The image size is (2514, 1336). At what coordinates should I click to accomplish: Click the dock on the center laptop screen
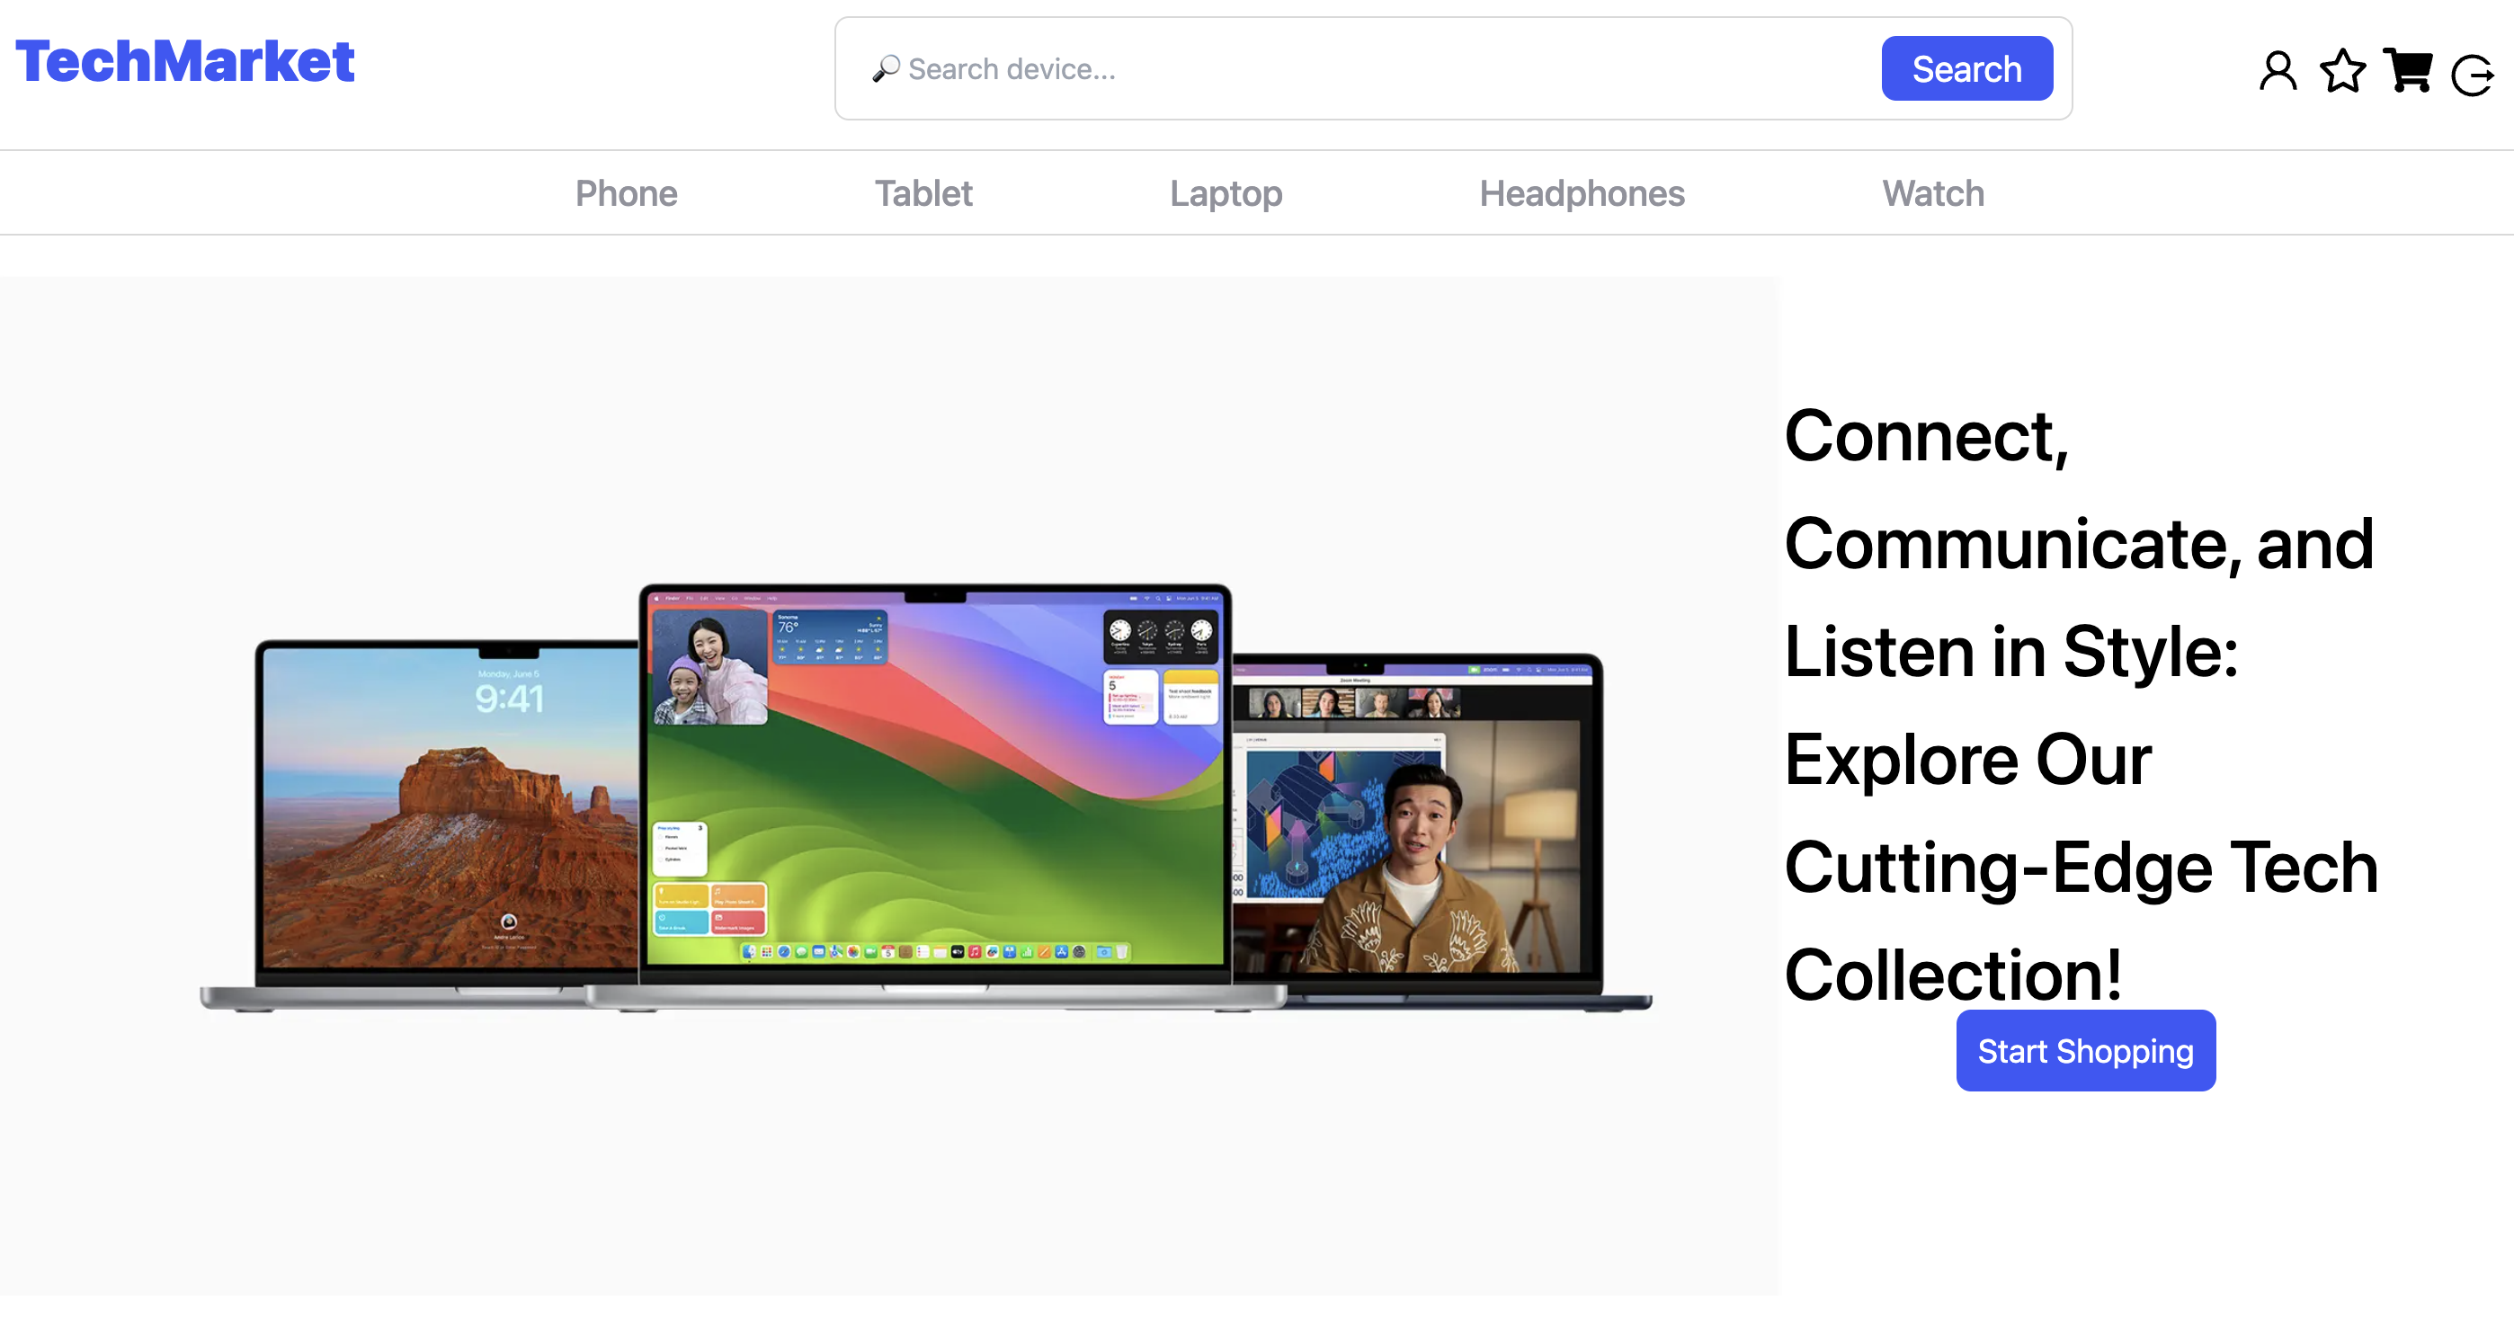click(934, 951)
